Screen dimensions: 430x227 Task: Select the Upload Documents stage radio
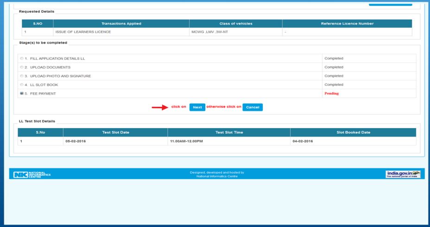(22, 67)
